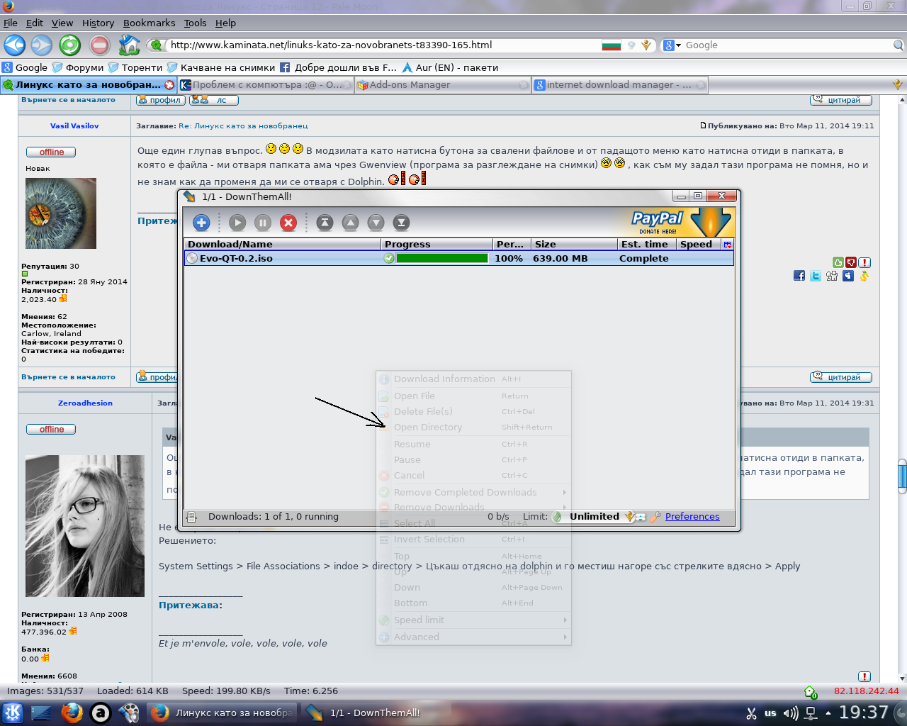Click the browser Back arrow button

[x=15, y=45]
